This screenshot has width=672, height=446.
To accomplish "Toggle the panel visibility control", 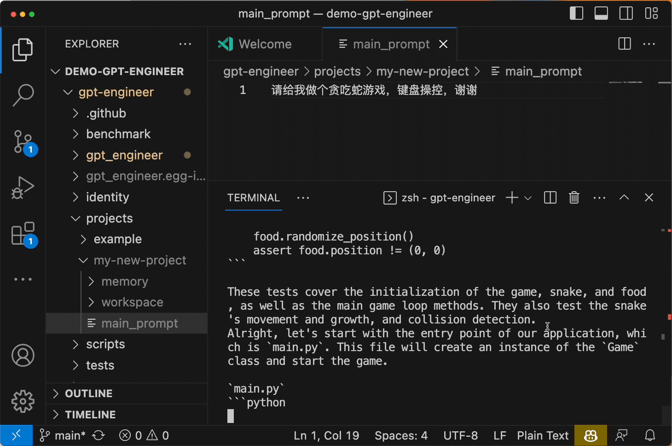I will pos(601,13).
